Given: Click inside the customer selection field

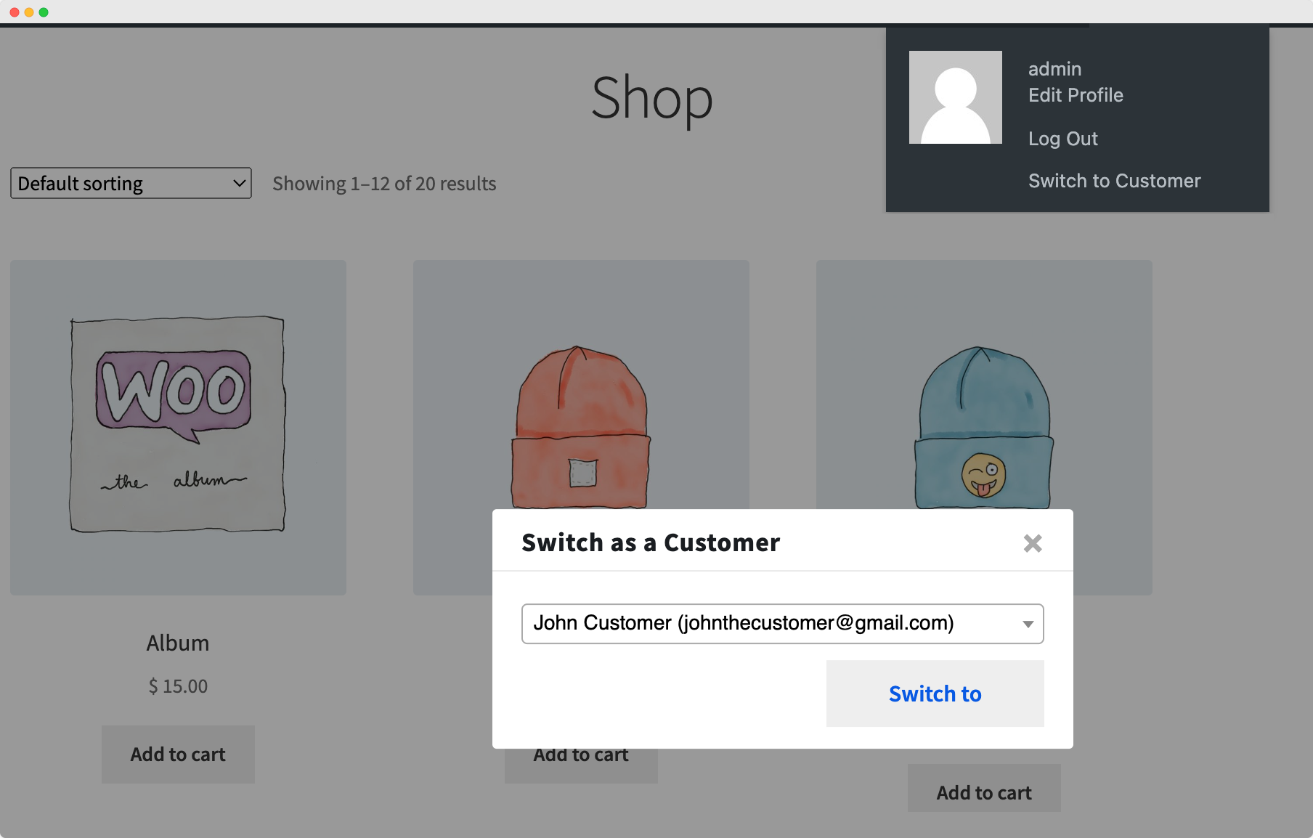Looking at the screenshot, I should 726,623.
